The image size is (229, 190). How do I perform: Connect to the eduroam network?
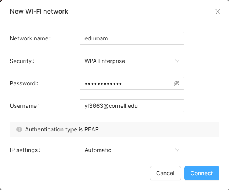point(202,173)
